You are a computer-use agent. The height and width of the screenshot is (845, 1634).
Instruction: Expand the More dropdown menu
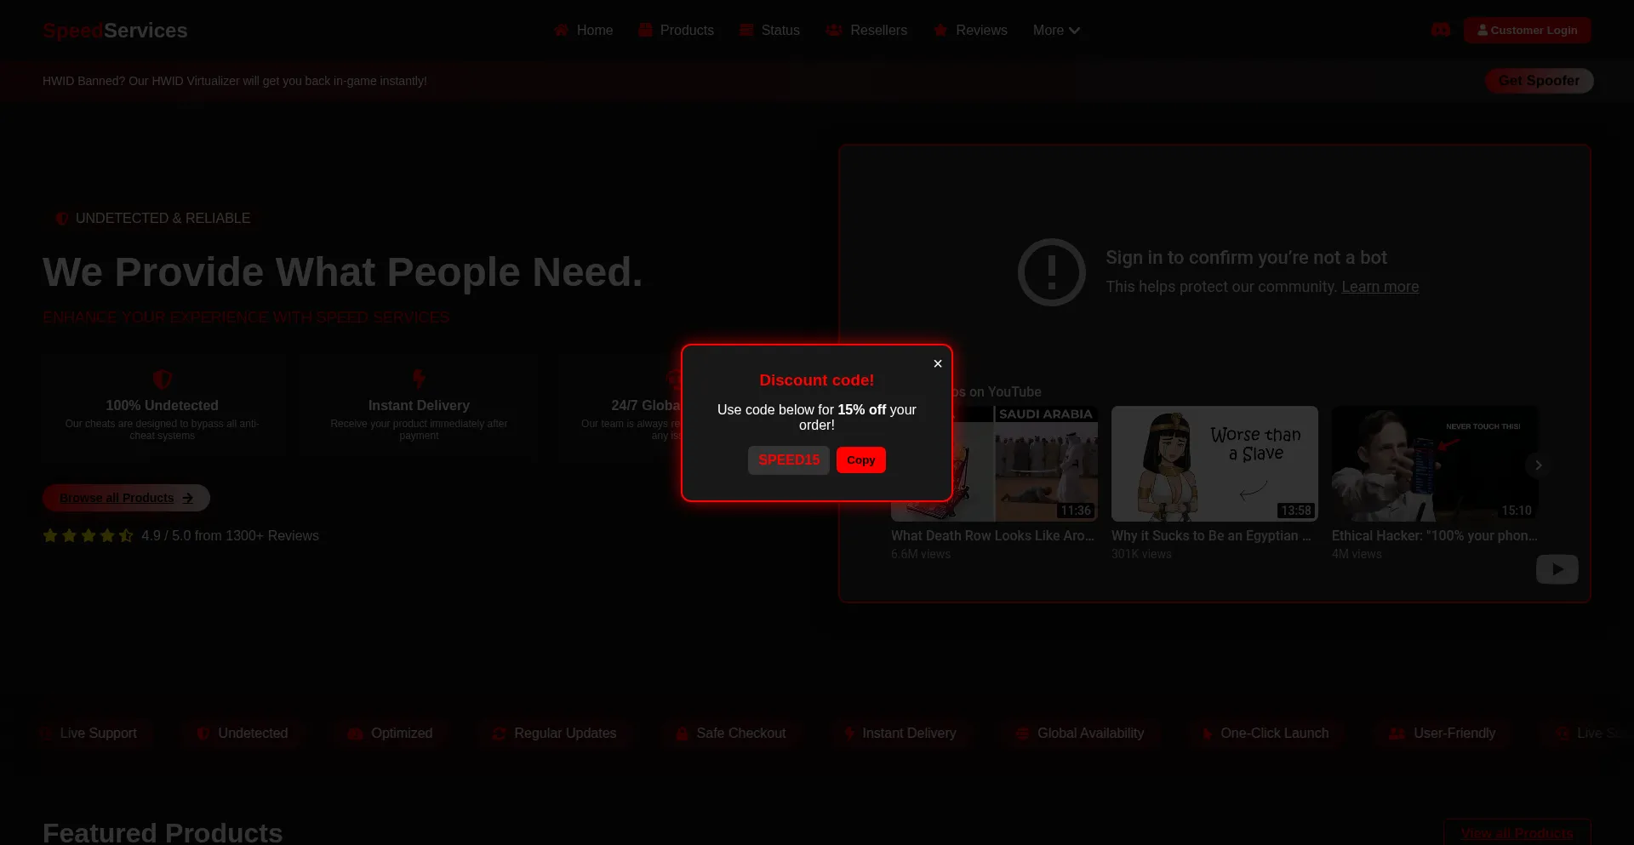tap(1055, 30)
